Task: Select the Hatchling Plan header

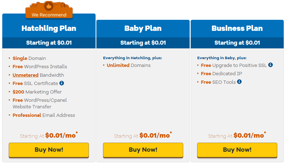Action: [49, 28]
